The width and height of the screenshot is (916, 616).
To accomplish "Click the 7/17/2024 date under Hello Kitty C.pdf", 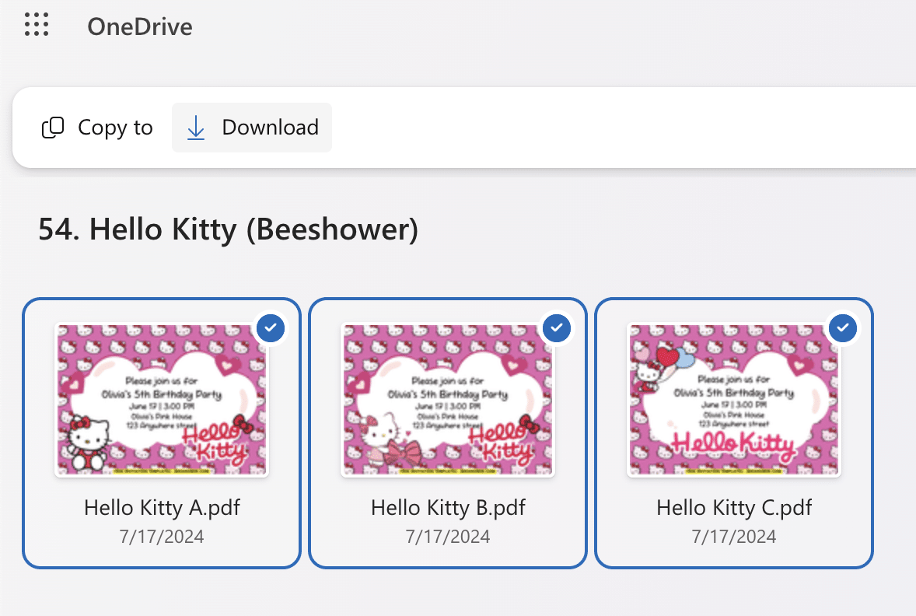I will coord(734,536).
